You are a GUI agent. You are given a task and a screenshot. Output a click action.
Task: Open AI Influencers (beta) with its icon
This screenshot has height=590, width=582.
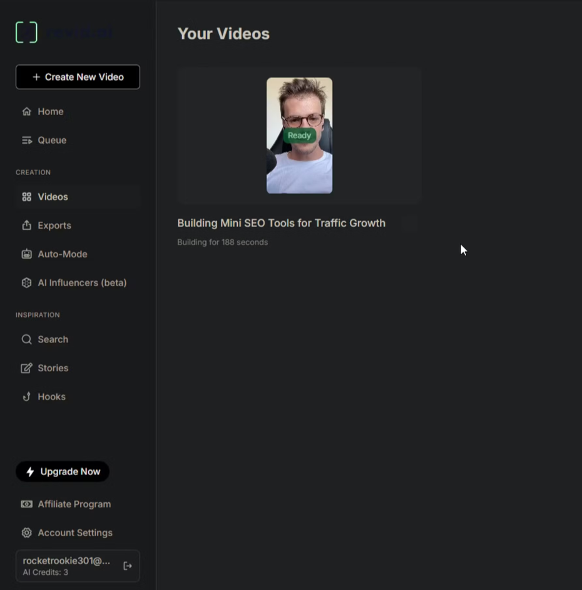[26, 282]
